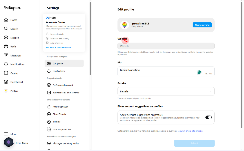Click the Grammarly icon in Bio field
Viewport: 244px width, 151px height.
199,72
